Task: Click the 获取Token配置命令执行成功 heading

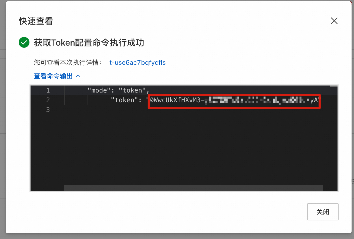Action: 89,43
